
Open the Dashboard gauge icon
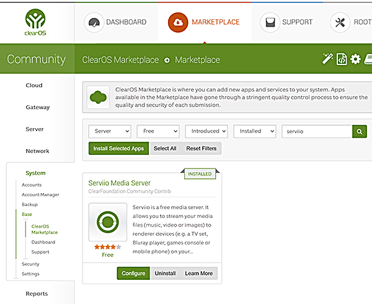click(94, 22)
